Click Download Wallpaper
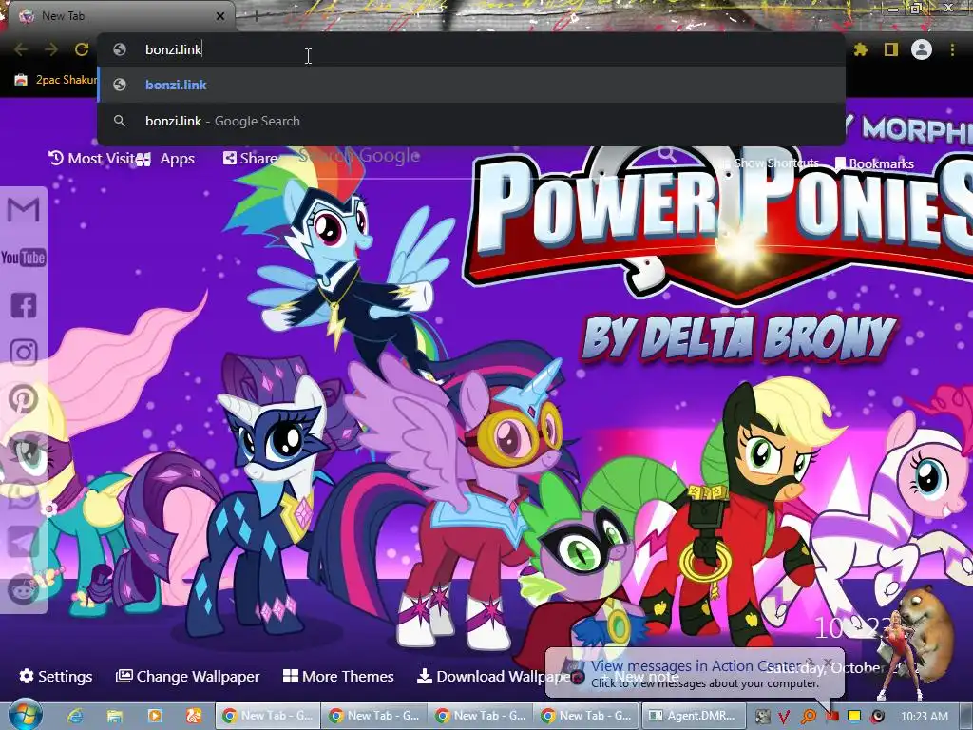 point(493,676)
